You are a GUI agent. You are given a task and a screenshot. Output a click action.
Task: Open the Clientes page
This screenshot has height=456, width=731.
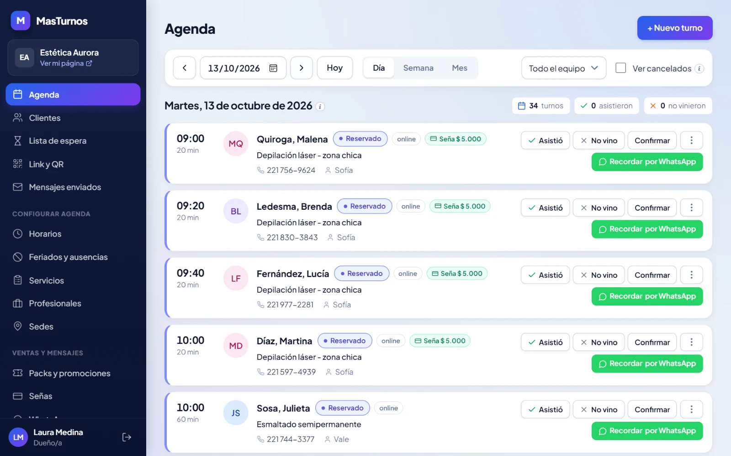point(73,118)
